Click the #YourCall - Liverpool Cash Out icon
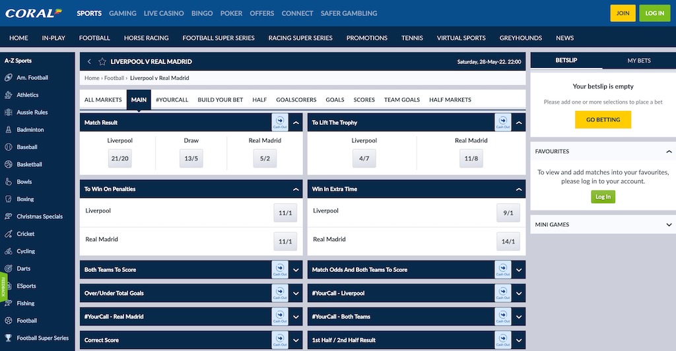The image size is (676, 351). [502, 293]
